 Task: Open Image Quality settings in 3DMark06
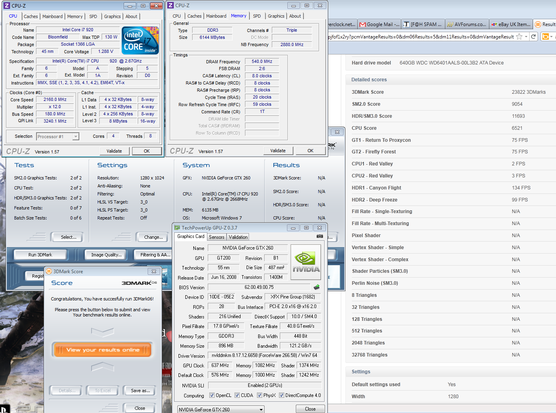coord(106,255)
